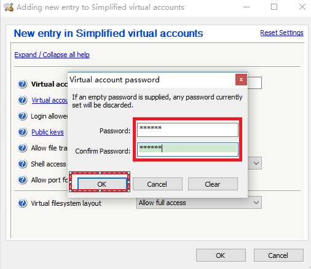The height and width of the screenshot is (269, 311).
Task: Show help for Login allowed setting
Action: 22,116
